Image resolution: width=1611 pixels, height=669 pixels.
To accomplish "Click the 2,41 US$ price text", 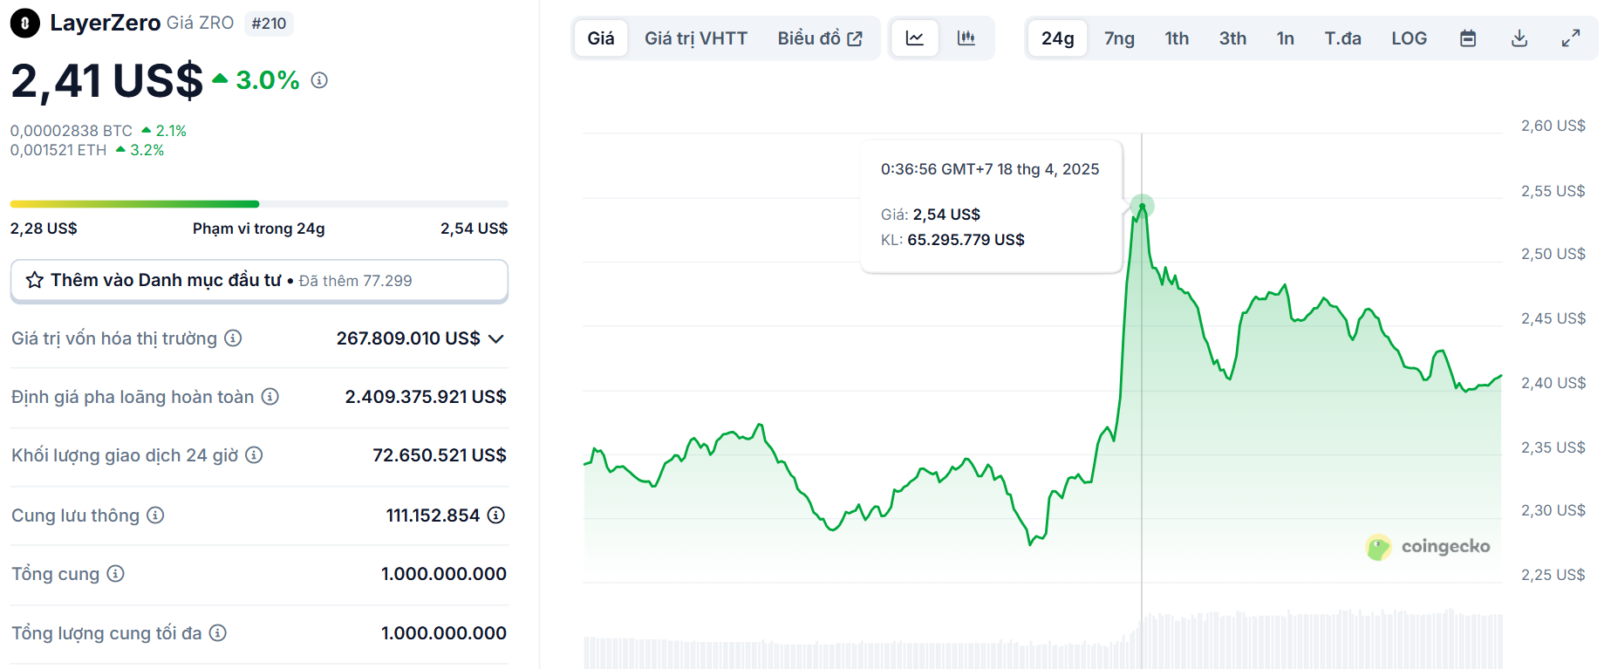I will tap(106, 81).
